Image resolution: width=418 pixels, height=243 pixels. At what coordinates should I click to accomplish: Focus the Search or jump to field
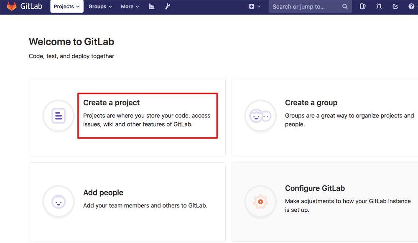(x=305, y=7)
